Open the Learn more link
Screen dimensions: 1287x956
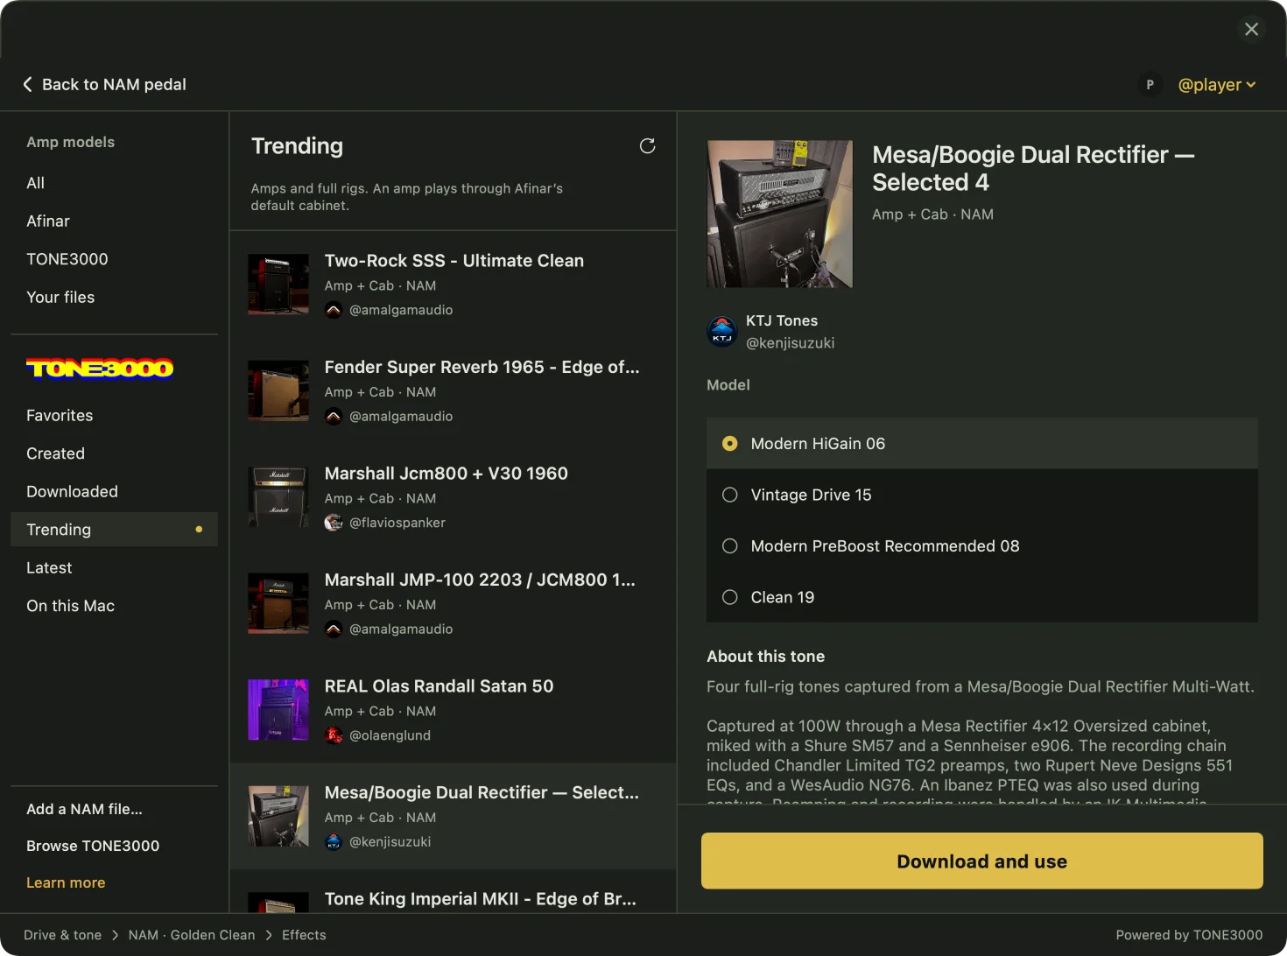(x=66, y=882)
